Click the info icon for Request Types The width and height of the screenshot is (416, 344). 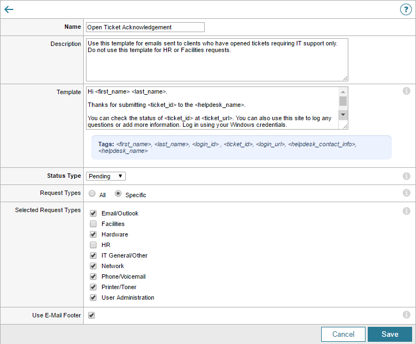click(406, 193)
